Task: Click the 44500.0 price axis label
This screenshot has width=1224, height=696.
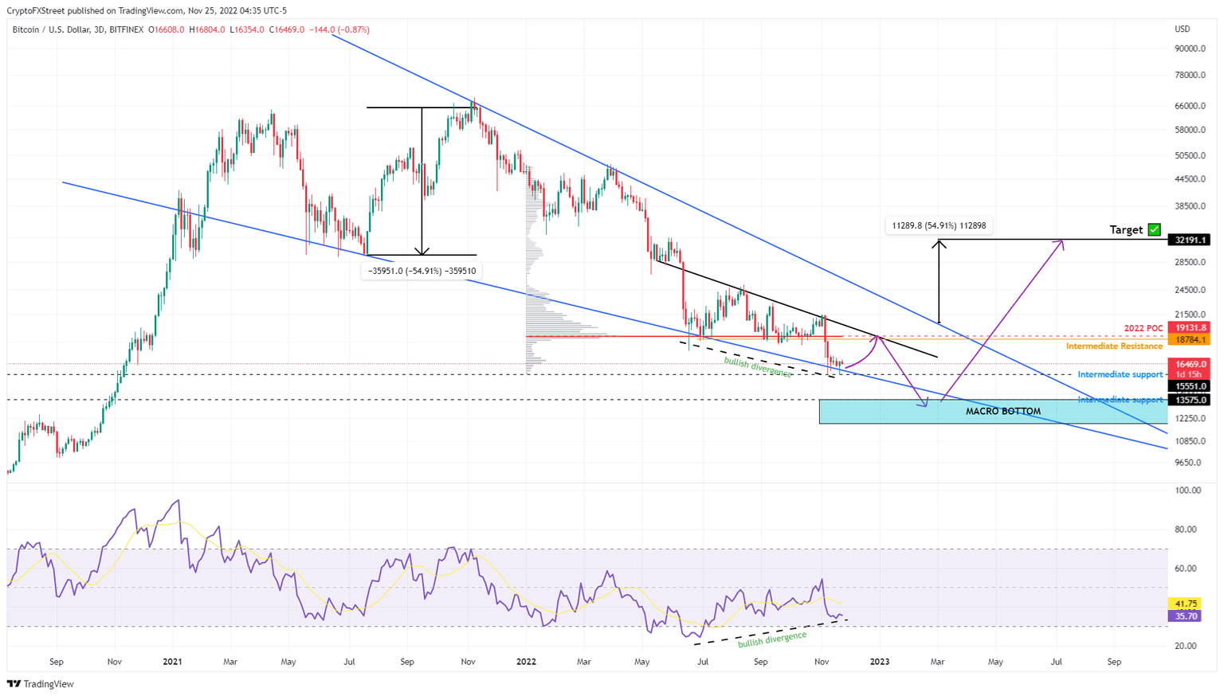Action: 1190,179
